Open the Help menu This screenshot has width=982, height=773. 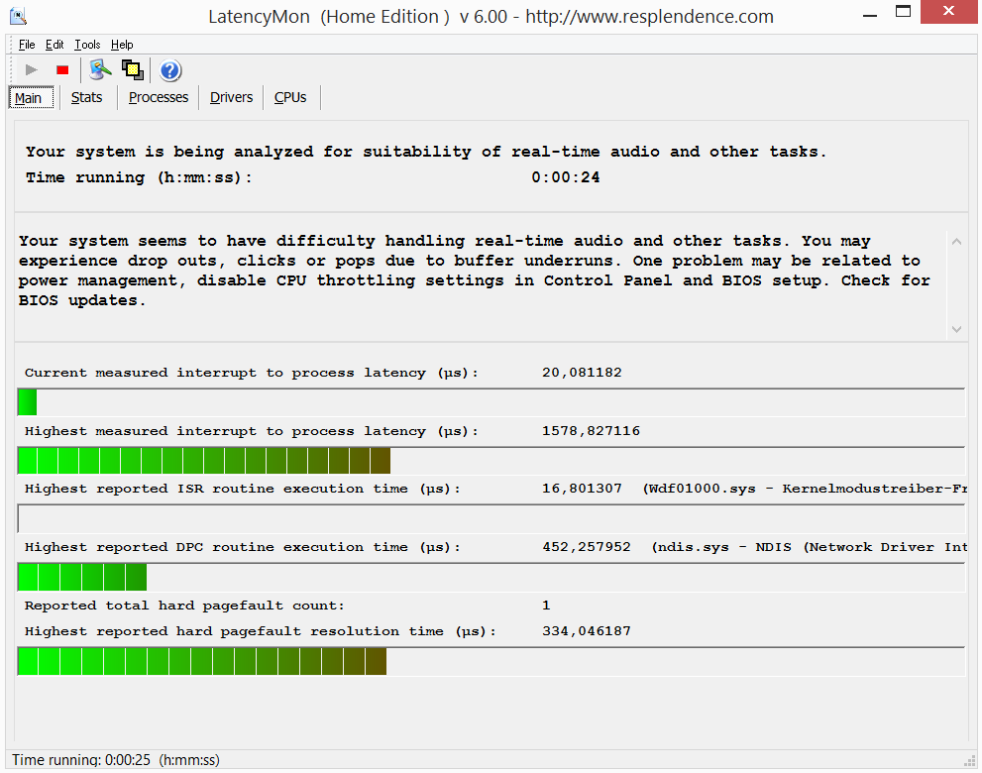122,45
